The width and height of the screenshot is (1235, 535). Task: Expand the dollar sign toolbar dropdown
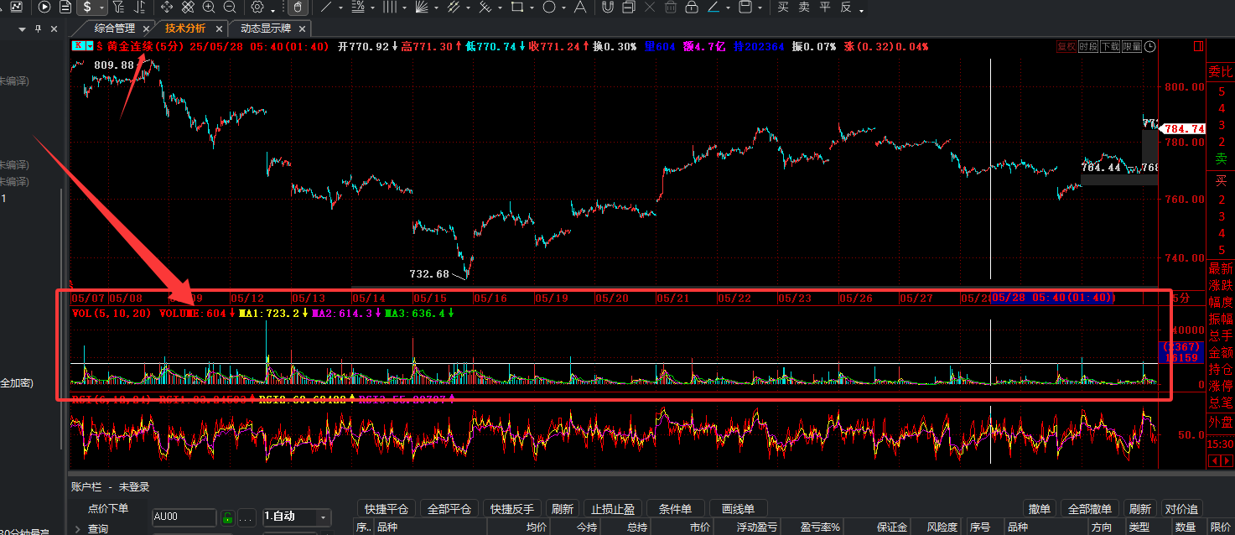coord(101,8)
